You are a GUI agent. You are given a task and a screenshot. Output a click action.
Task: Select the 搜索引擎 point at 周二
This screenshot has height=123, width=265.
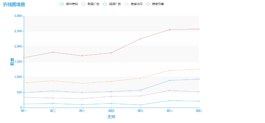tap(53, 52)
